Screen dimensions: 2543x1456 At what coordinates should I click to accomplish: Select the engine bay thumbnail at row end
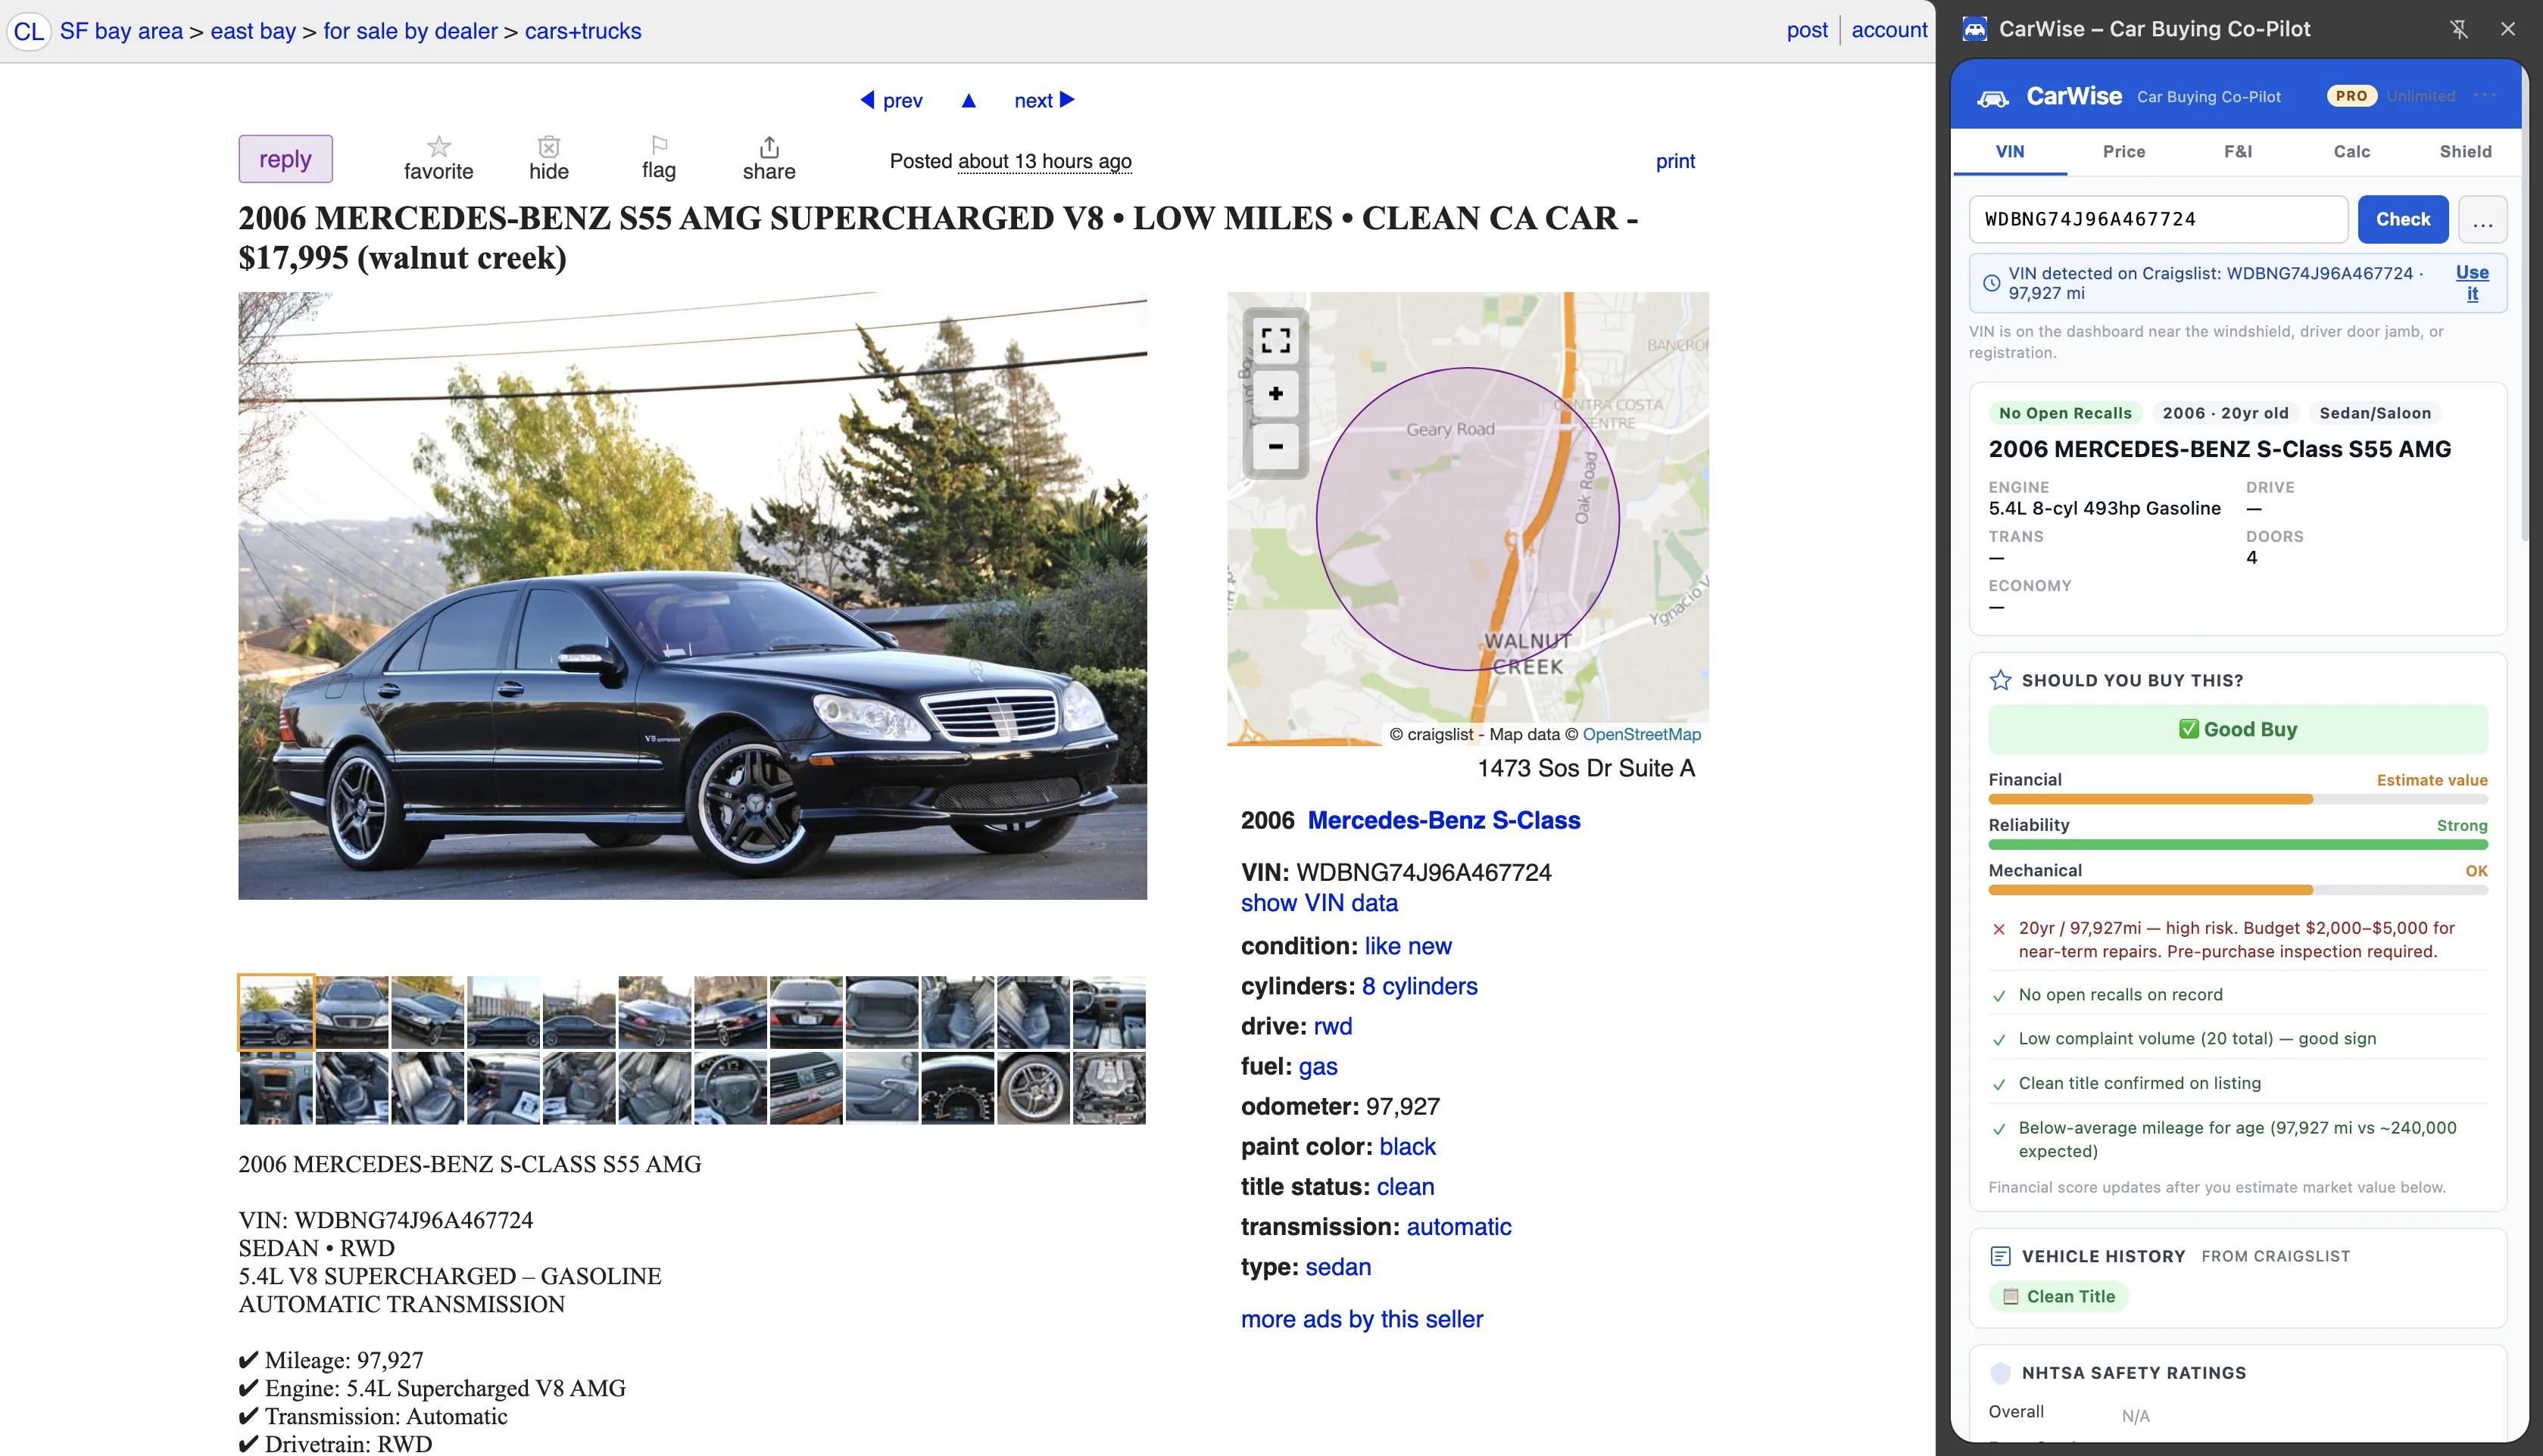(x=1109, y=1088)
